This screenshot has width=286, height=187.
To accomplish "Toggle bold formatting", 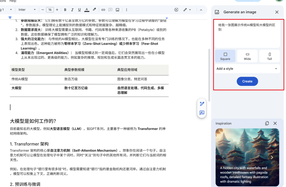I will pyautogui.click(x=65, y=10).
